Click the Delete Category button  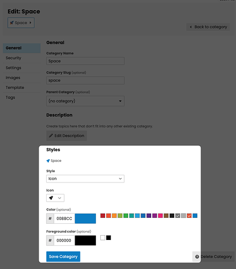pyautogui.click(x=213, y=257)
